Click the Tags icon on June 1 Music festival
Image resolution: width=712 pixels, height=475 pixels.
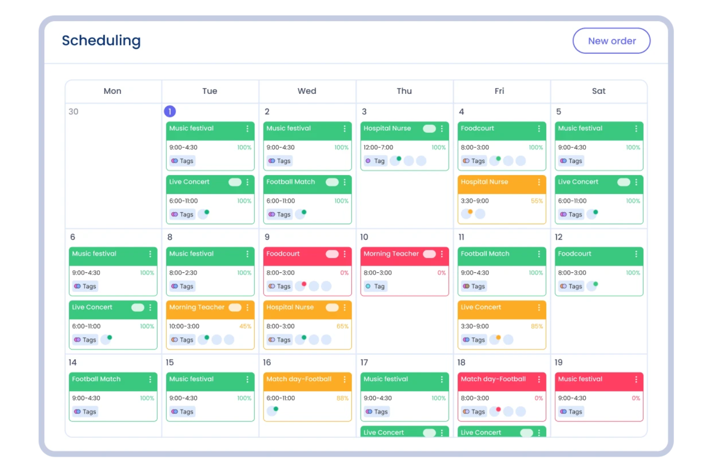click(x=175, y=161)
